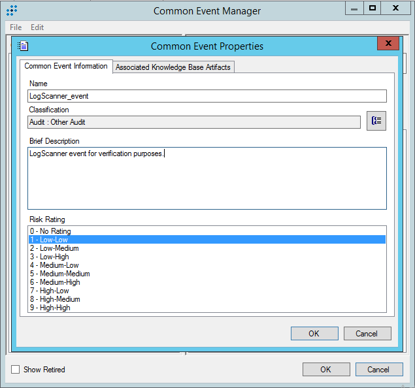
Task: Click OK in the Properties dialog
Action: [314, 333]
